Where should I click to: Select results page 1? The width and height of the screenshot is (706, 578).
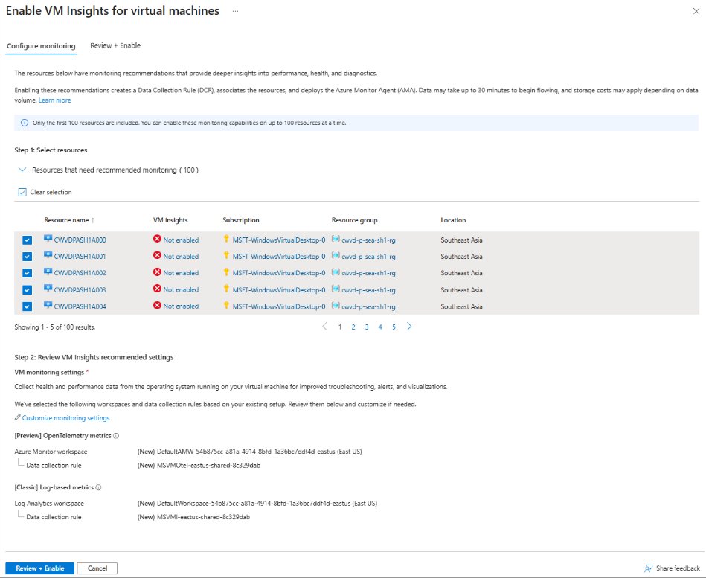[x=340, y=327]
